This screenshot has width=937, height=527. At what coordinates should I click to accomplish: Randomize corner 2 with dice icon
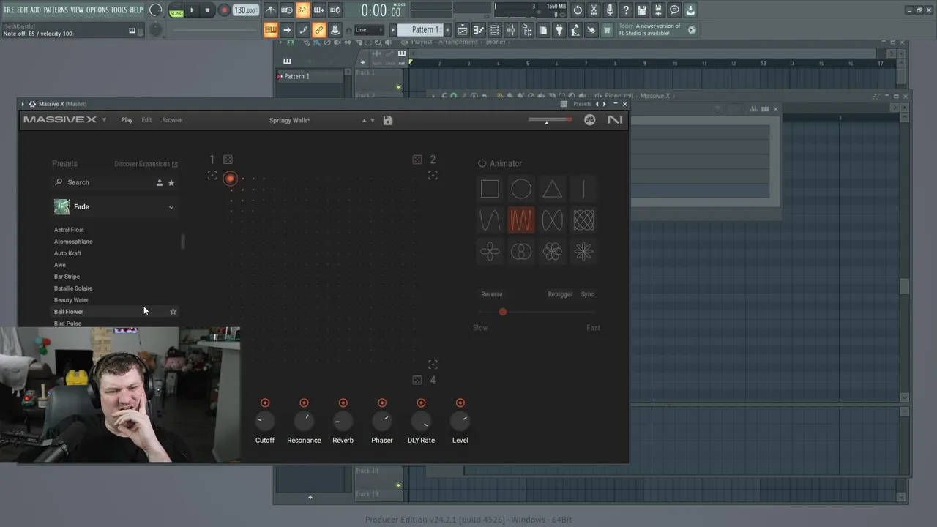pyautogui.click(x=417, y=160)
